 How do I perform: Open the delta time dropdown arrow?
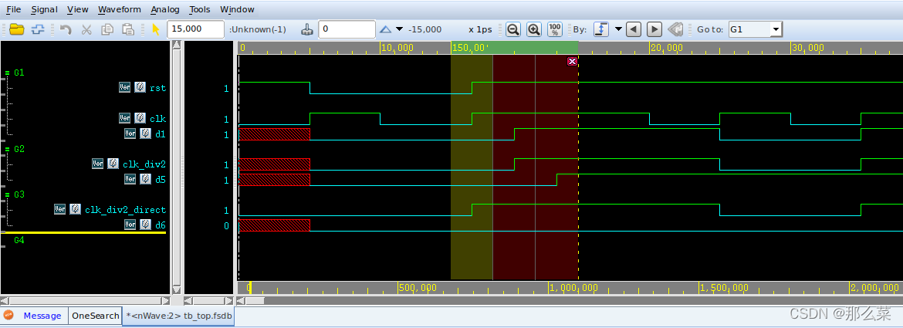[x=401, y=29]
